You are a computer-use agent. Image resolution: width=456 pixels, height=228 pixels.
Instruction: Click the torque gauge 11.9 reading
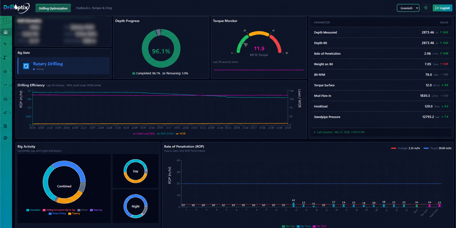click(x=259, y=49)
